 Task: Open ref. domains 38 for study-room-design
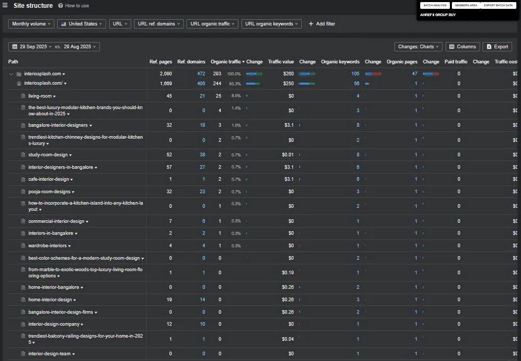click(203, 155)
